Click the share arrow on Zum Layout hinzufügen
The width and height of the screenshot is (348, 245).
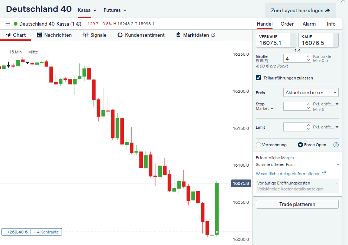(x=328, y=10)
